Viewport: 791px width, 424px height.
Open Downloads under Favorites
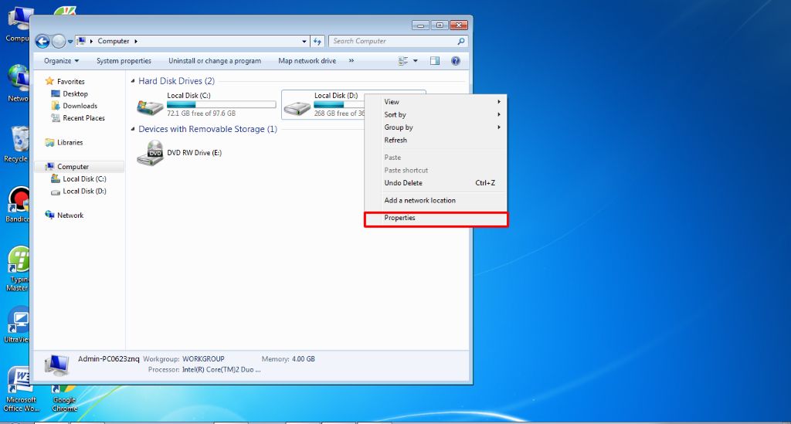[80, 106]
